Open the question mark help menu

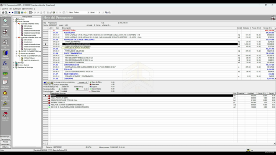click(x=34, y=9)
